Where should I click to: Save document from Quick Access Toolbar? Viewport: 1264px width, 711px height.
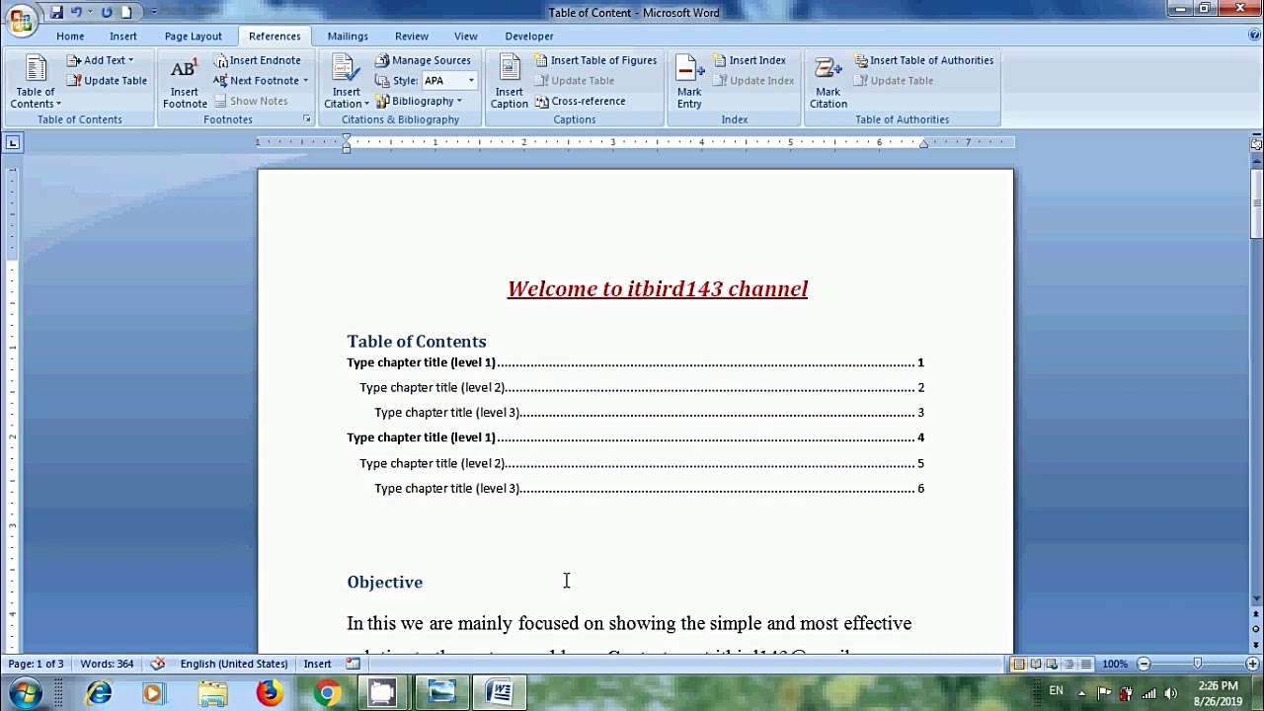tap(56, 12)
